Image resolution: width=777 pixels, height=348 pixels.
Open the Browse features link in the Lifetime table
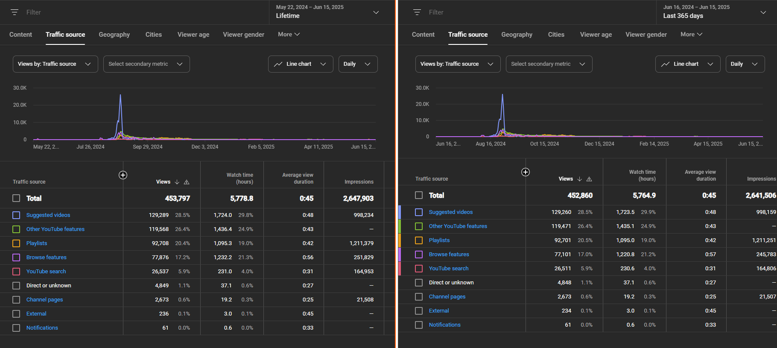click(x=47, y=257)
